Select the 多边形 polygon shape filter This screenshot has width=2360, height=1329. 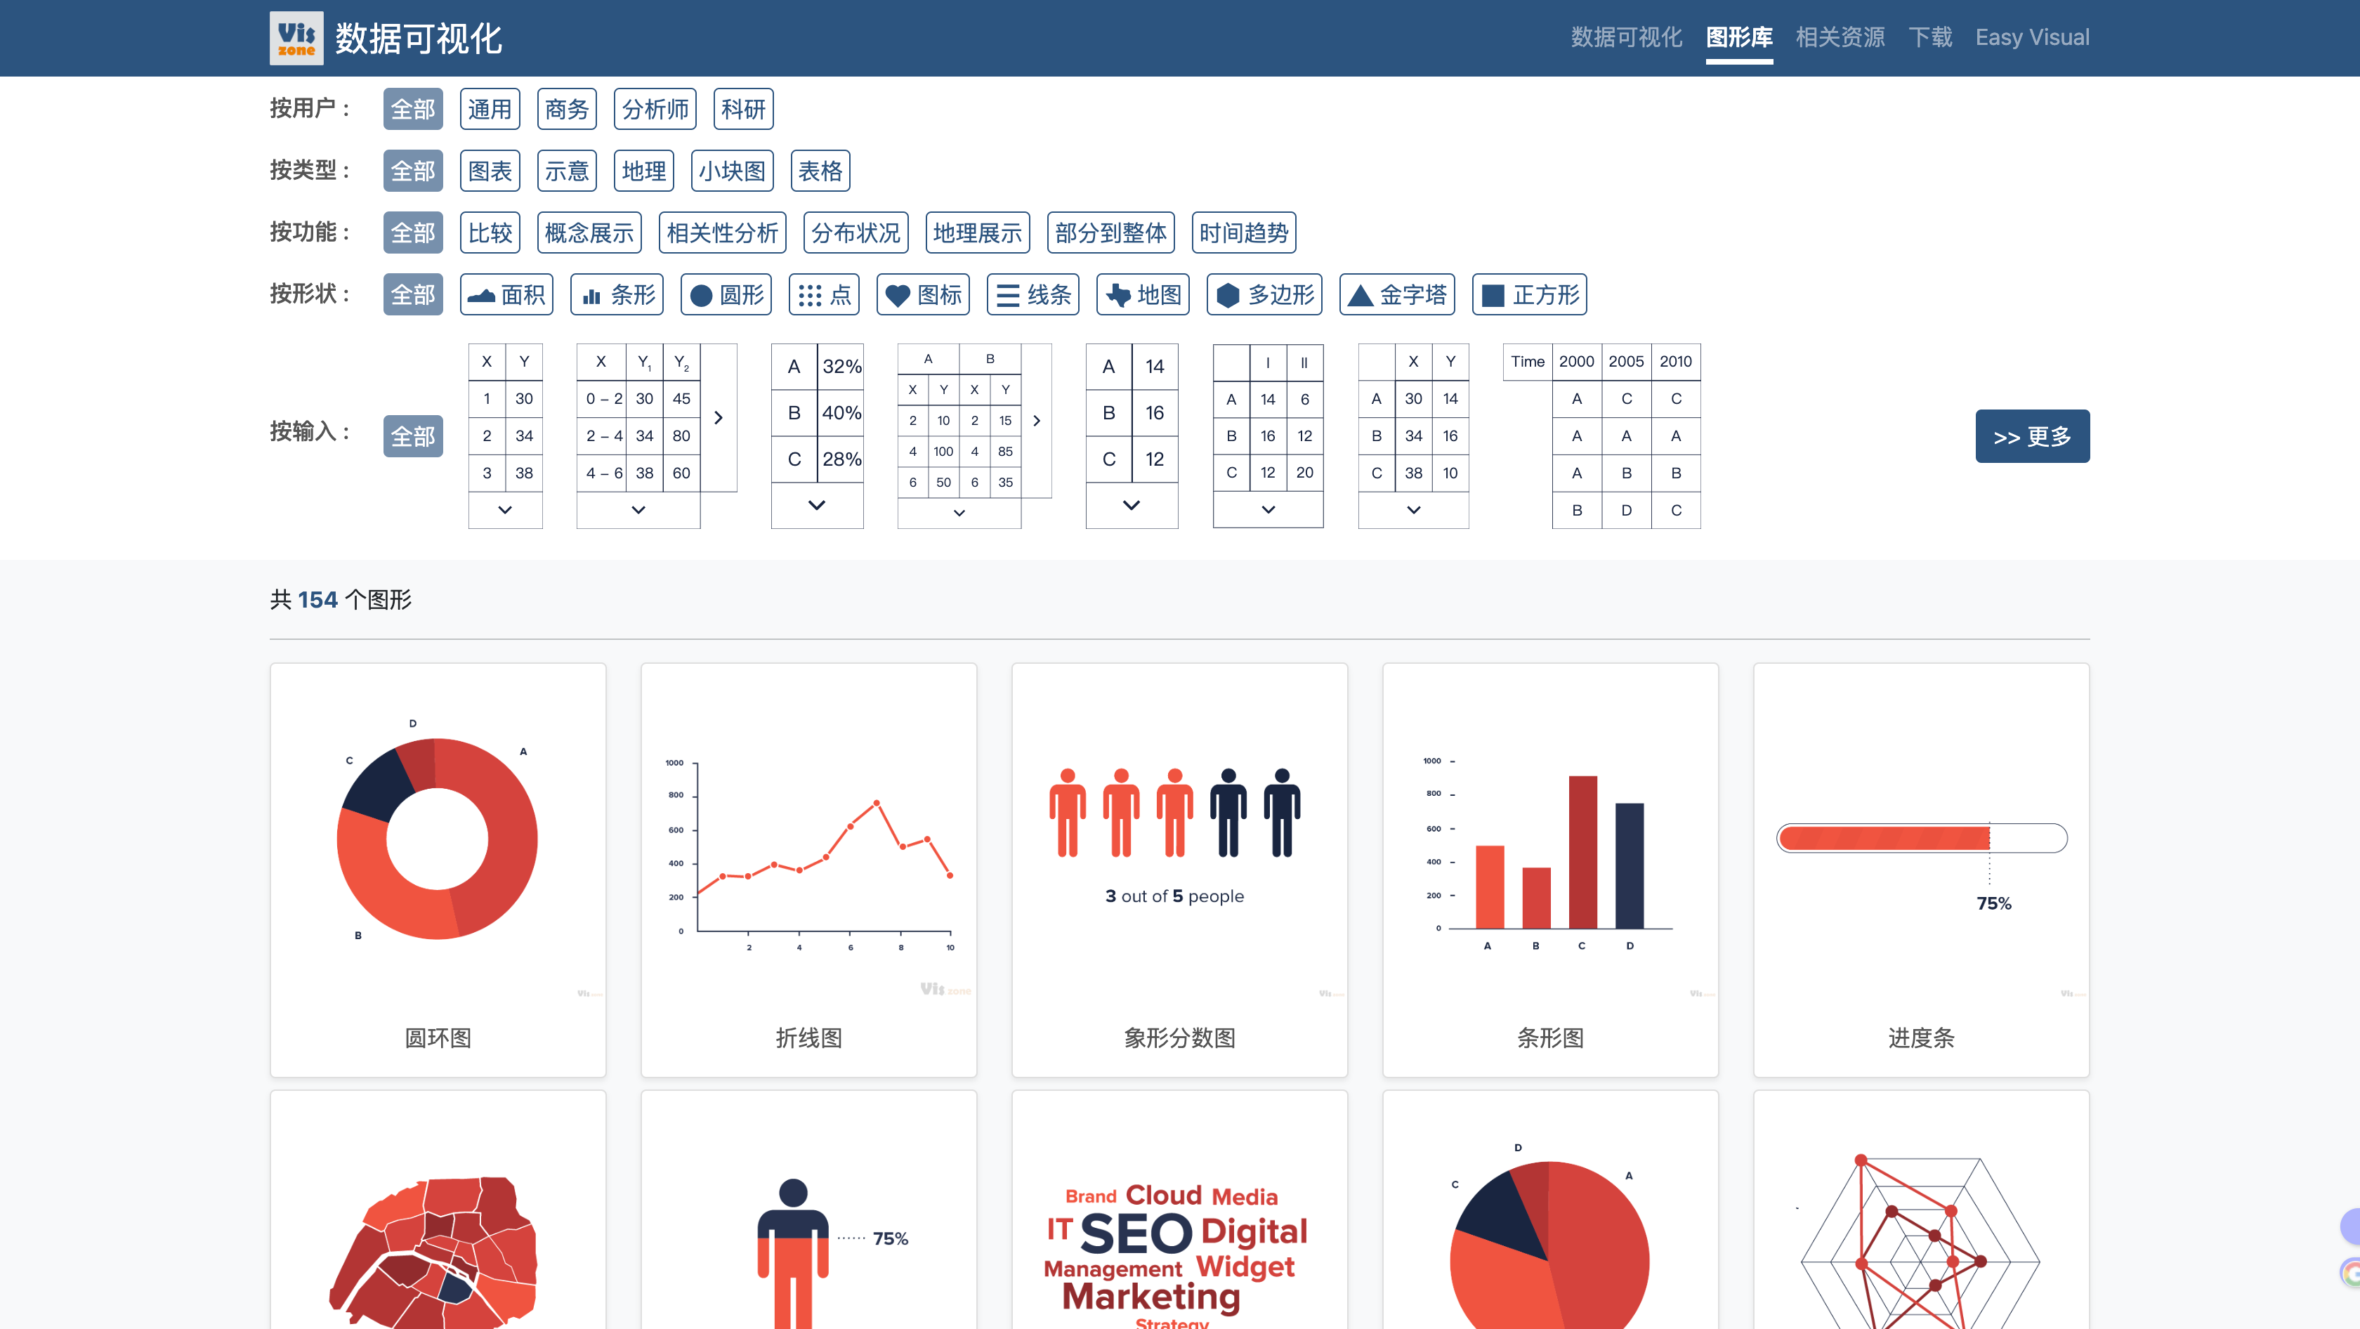1264,295
